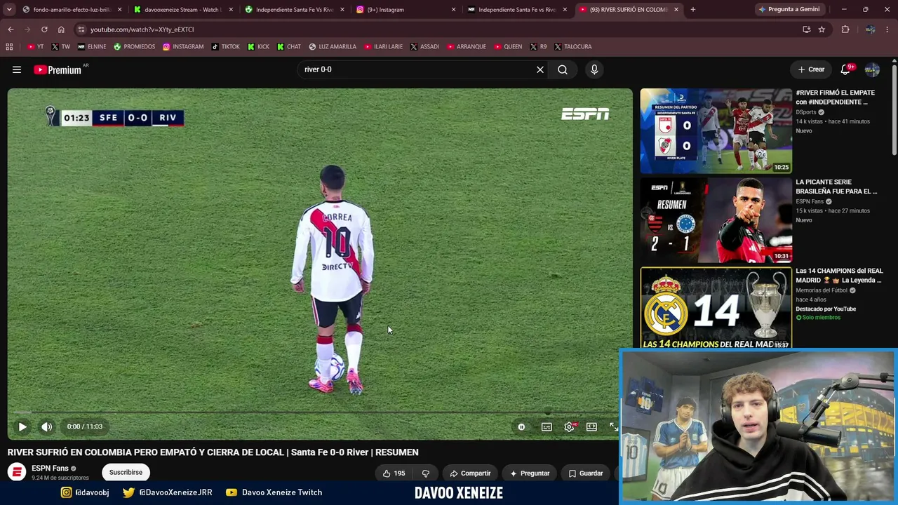This screenshot has height=505, width=898.
Task: Open a new browser tab
Action: [x=692, y=10]
